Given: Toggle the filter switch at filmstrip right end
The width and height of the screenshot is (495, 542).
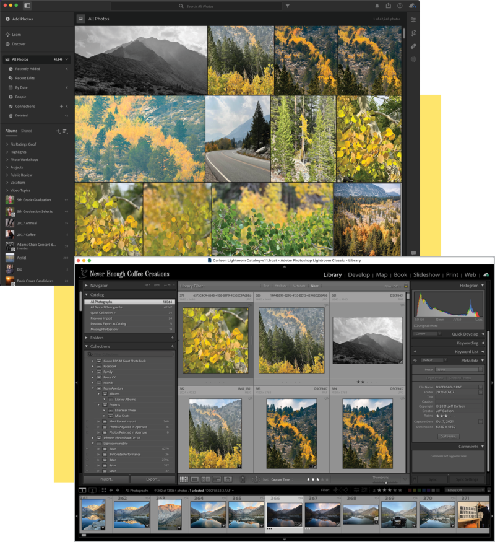Looking at the screenshot, I should tap(489, 490).
